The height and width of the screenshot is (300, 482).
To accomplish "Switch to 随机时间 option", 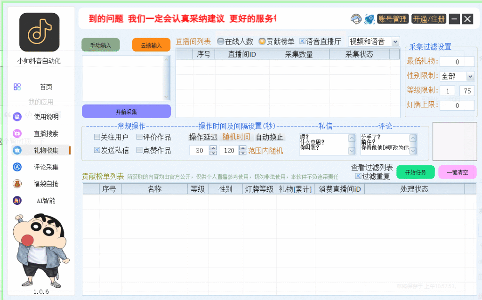I will (236, 137).
